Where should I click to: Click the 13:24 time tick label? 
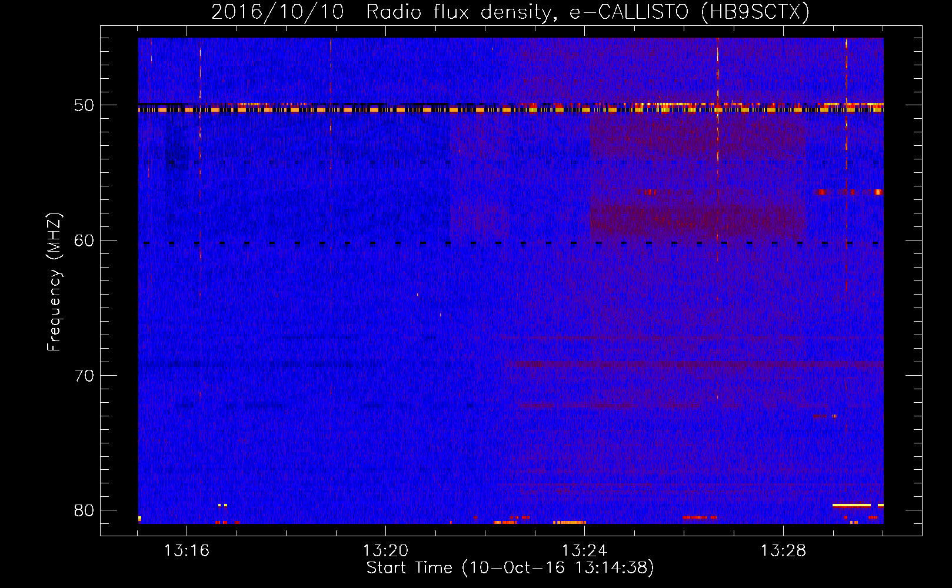coord(584,550)
